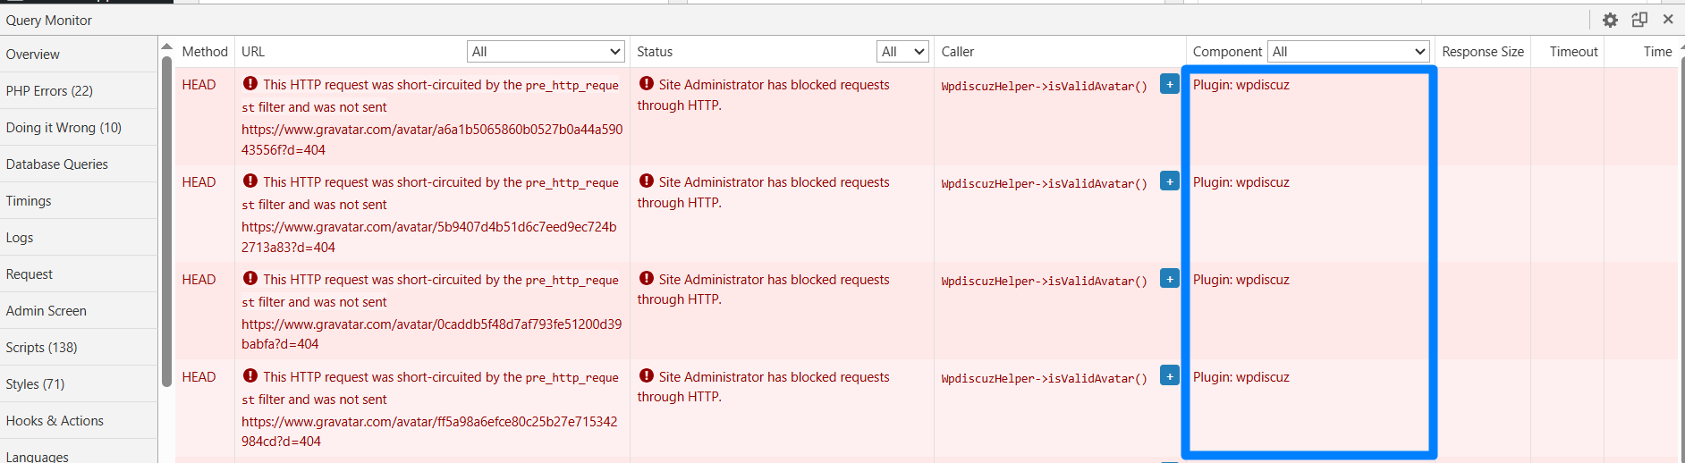Click first row's WpdiscuzHelper->isValidAvatar() caller
Viewport: 1685px width, 463px height.
1044,87
